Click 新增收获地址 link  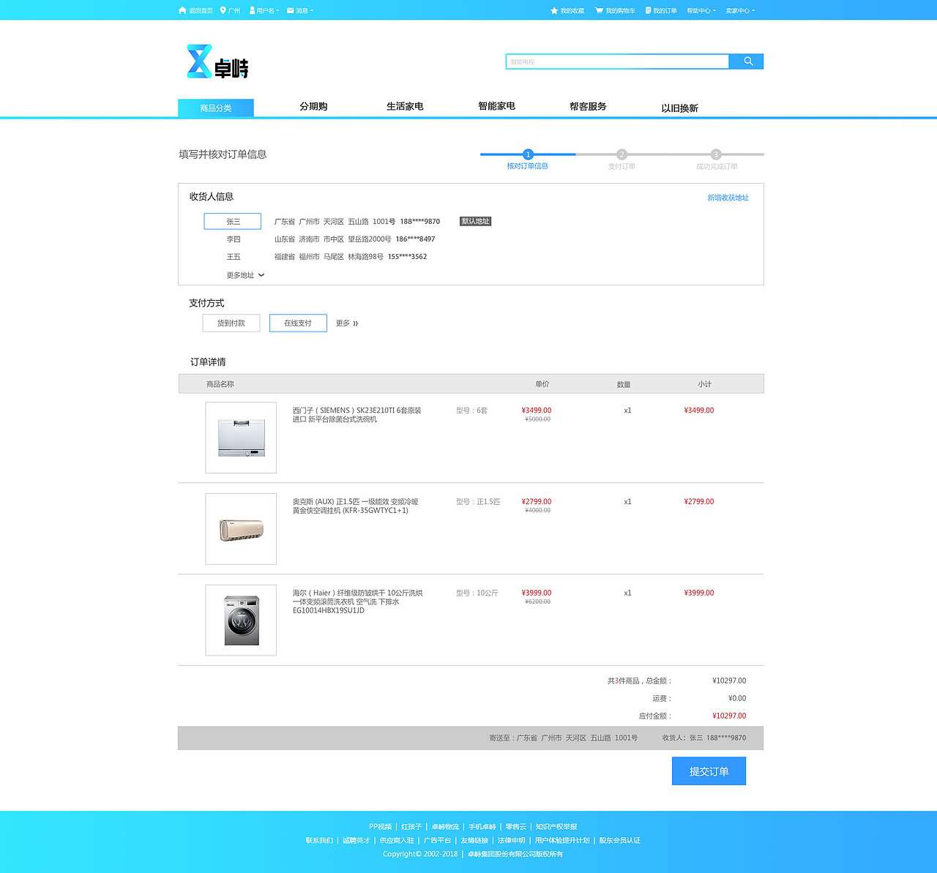728,198
